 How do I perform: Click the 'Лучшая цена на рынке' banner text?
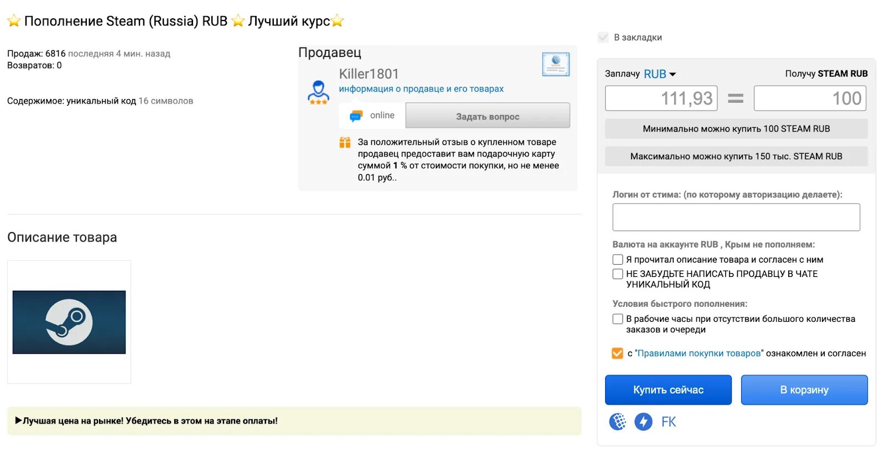(150, 421)
